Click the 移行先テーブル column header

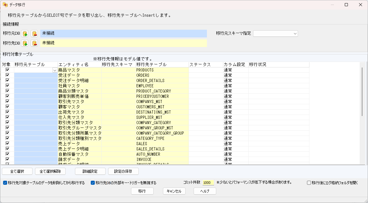point(162,64)
